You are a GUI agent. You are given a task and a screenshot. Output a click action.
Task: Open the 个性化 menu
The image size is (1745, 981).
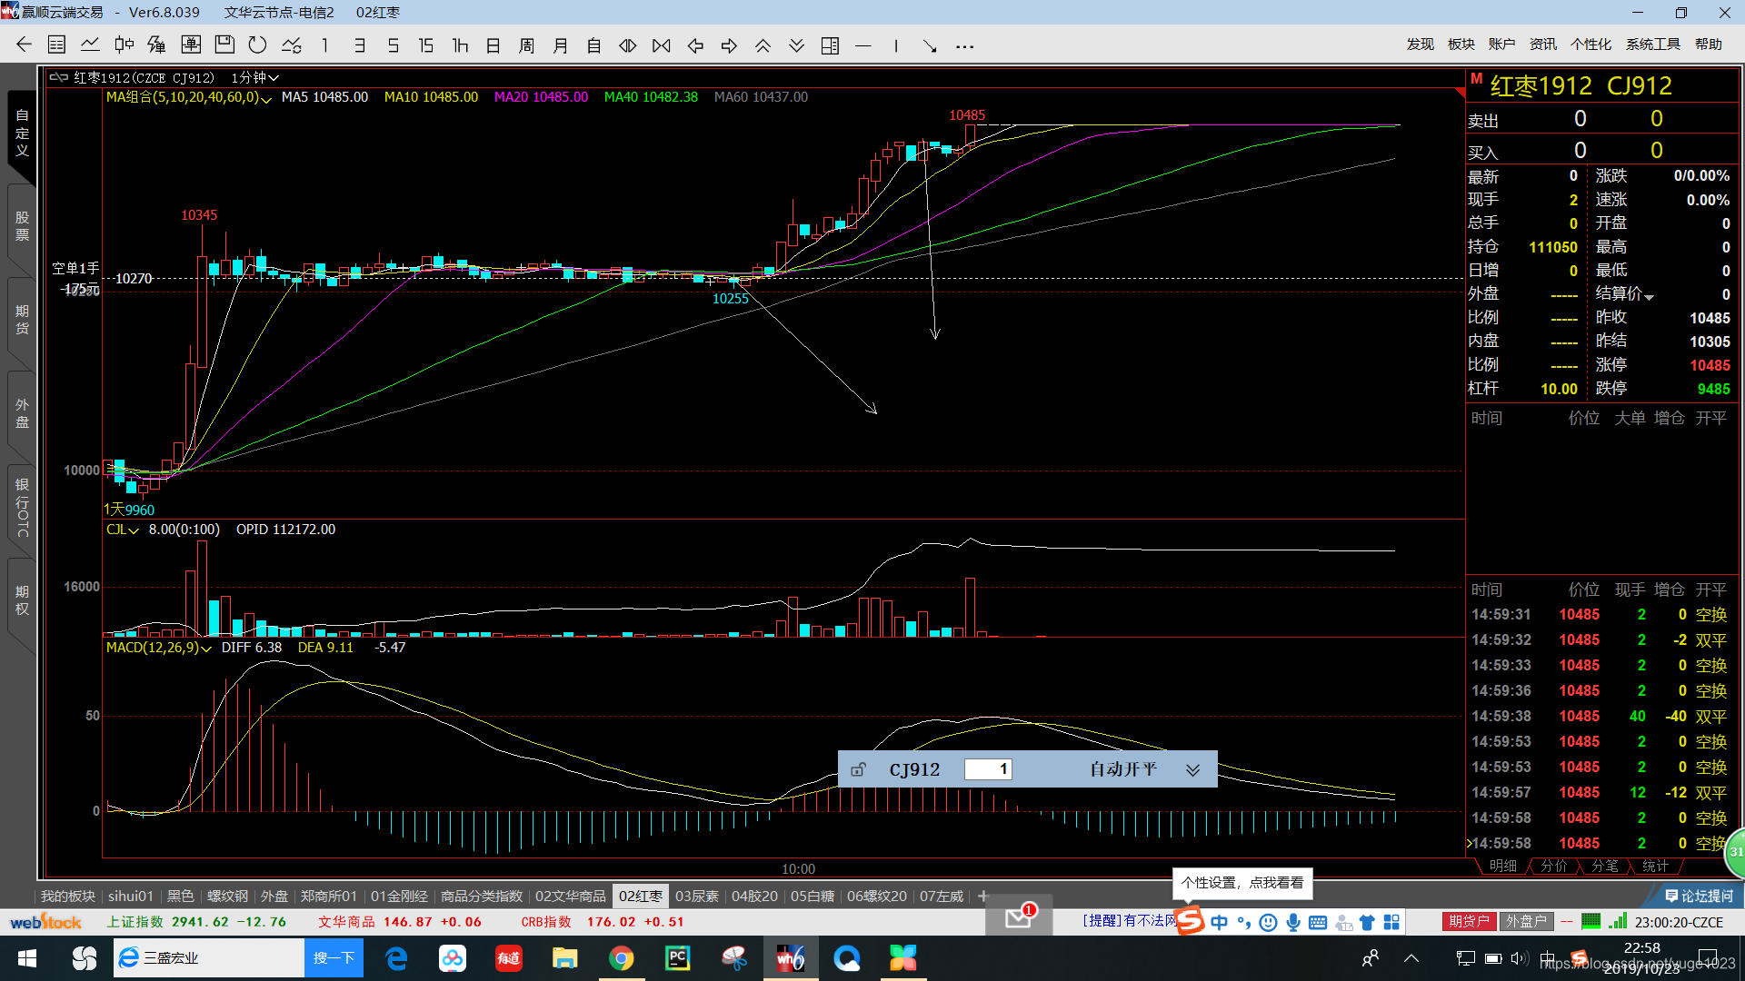(x=1590, y=44)
